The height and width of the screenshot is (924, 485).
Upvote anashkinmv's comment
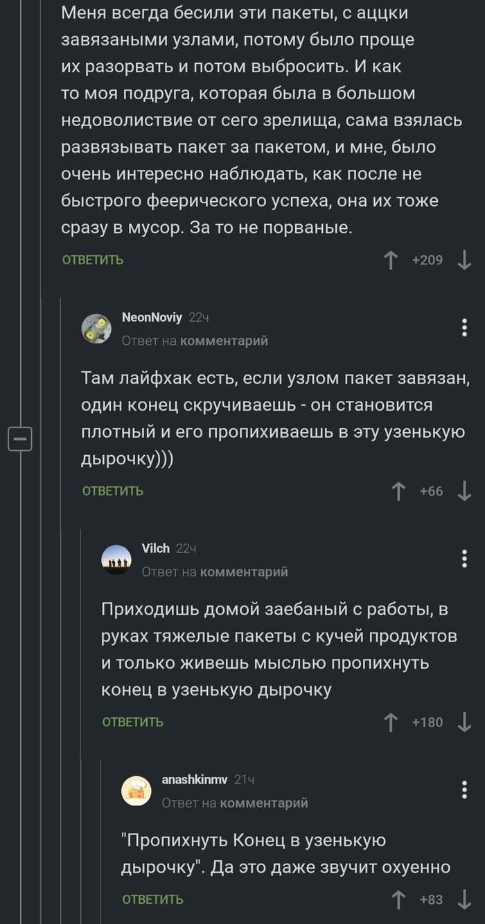pyautogui.click(x=398, y=900)
